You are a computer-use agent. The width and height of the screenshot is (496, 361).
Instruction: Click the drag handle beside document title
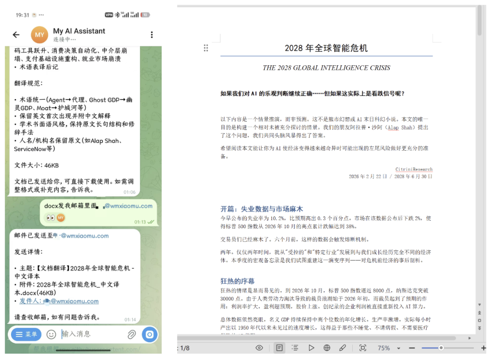tap(206, 48)
